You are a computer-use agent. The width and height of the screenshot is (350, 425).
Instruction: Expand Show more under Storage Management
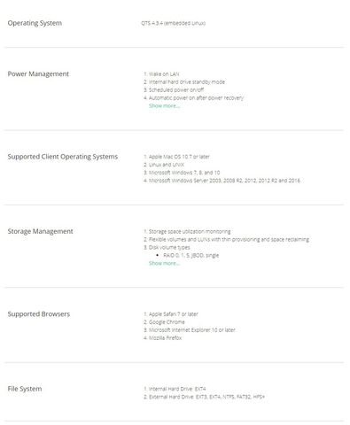164,263
